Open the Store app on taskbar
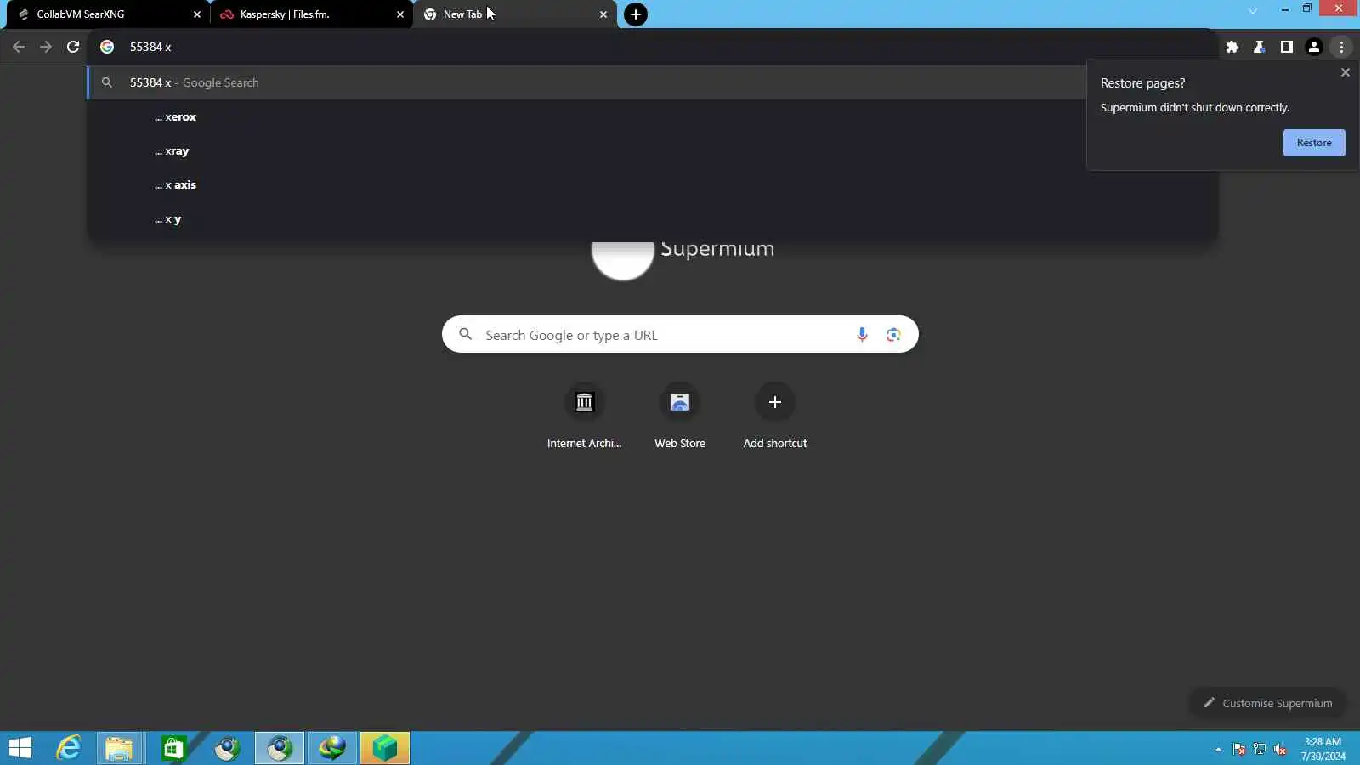The width and height of the screenshot is (1360, 765). click(173, 748)
